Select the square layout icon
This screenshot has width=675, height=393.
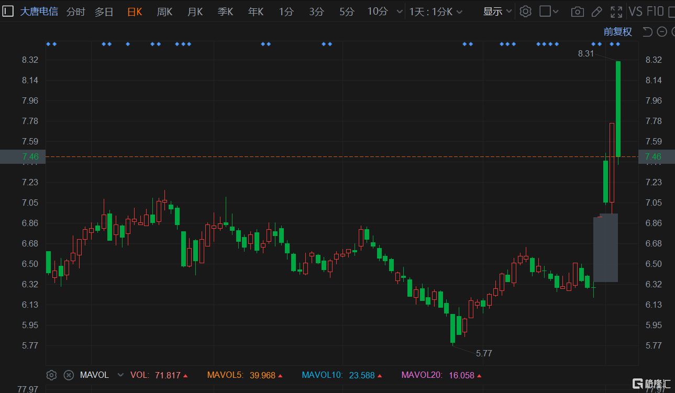545,12
